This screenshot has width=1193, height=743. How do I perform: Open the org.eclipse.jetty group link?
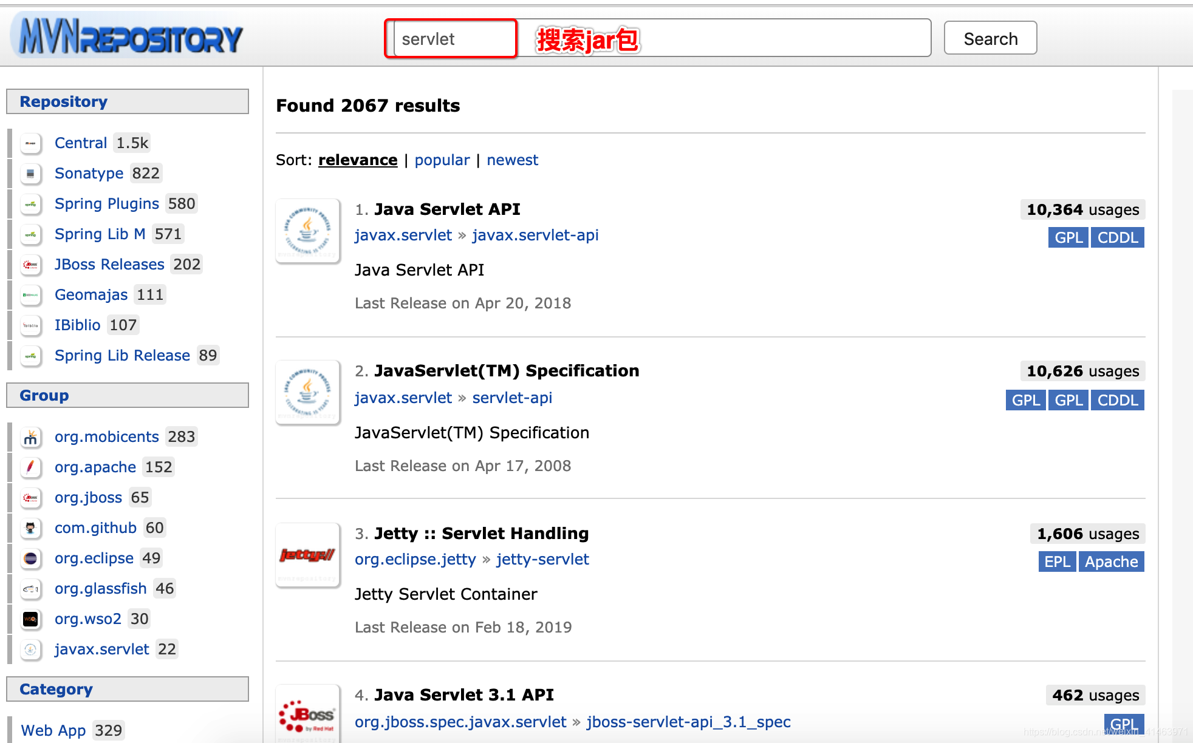pyautogui.click(x=415, y=560)
